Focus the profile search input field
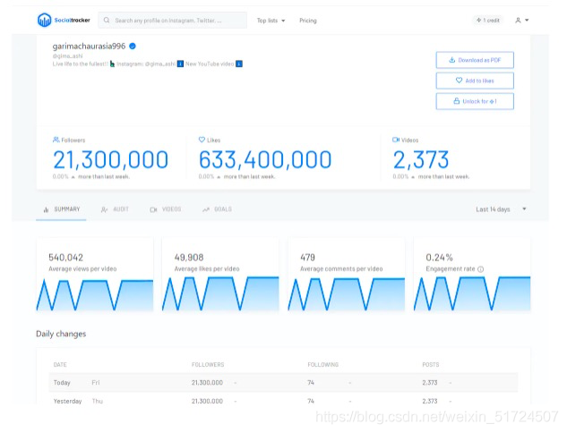The image size is (567, 433). click(173, 21)
